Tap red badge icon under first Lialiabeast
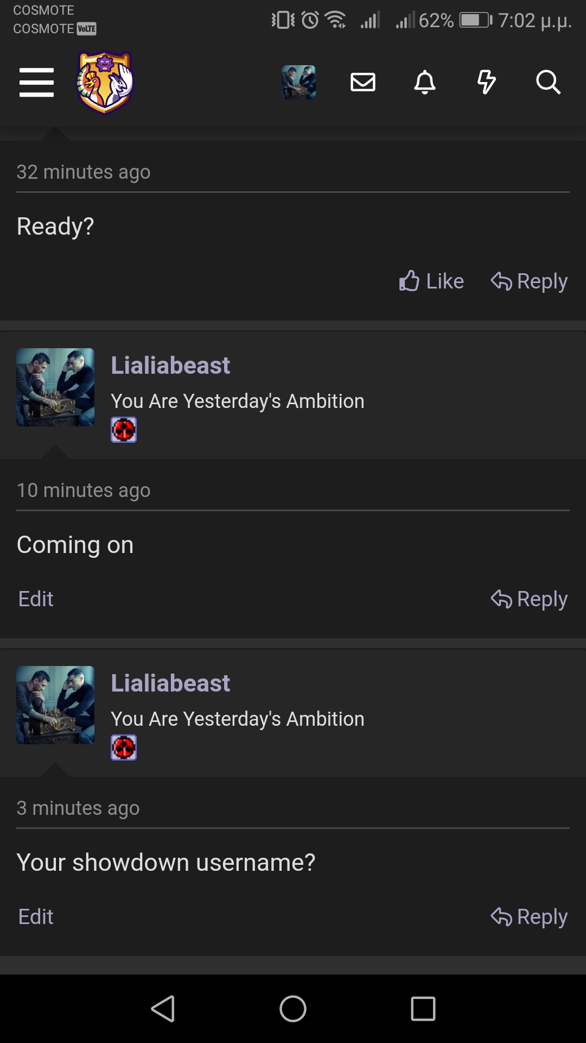 coord(124,430)
